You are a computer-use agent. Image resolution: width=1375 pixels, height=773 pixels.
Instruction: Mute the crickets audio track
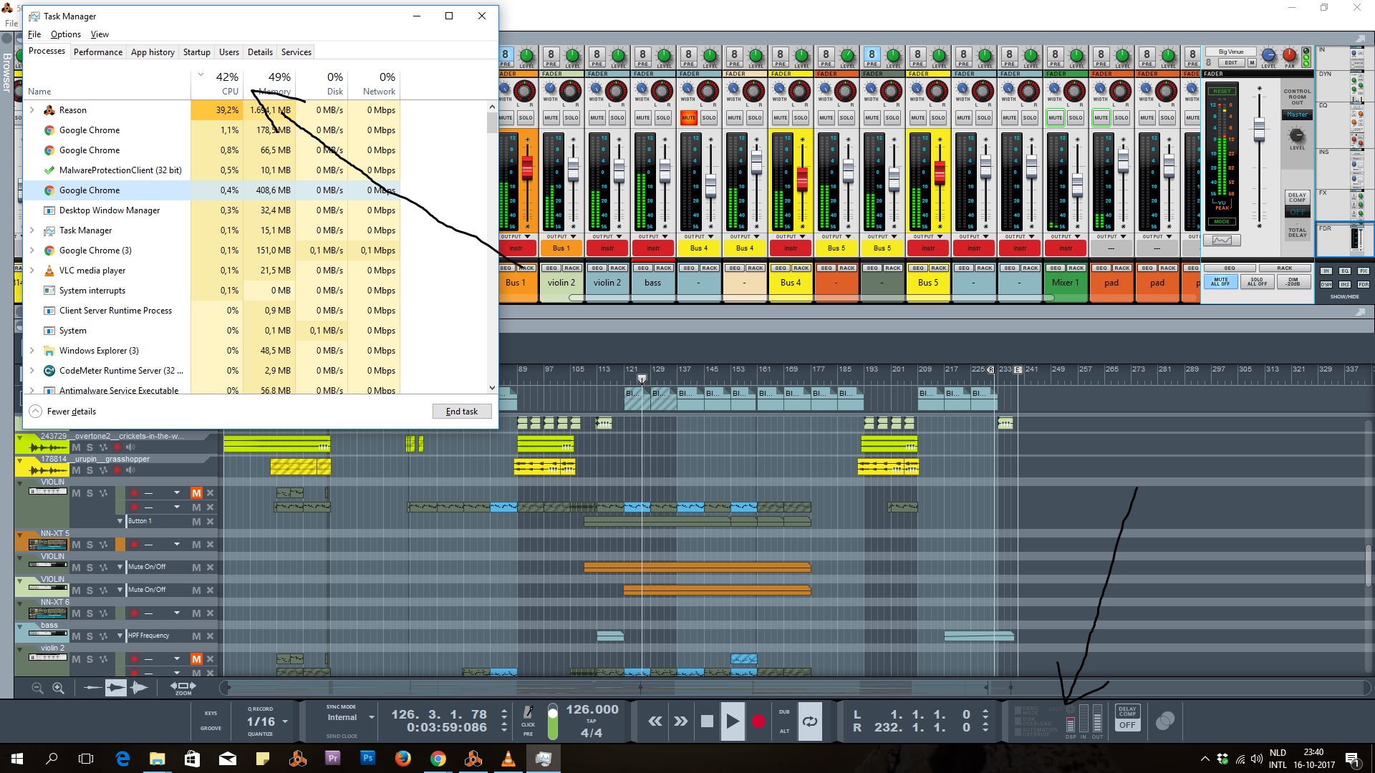pos(76,447)
